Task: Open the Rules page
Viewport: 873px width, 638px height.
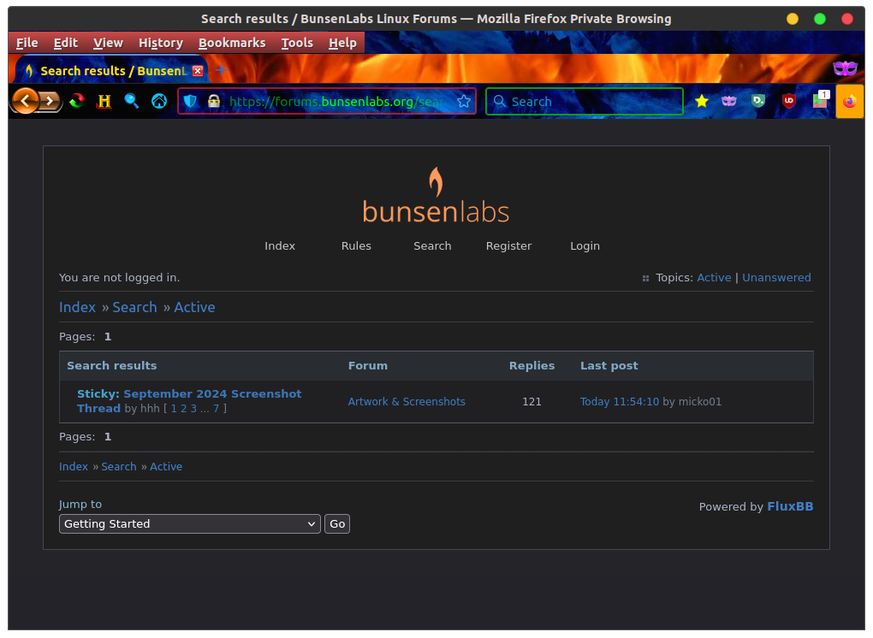Action: pos(356,245)
